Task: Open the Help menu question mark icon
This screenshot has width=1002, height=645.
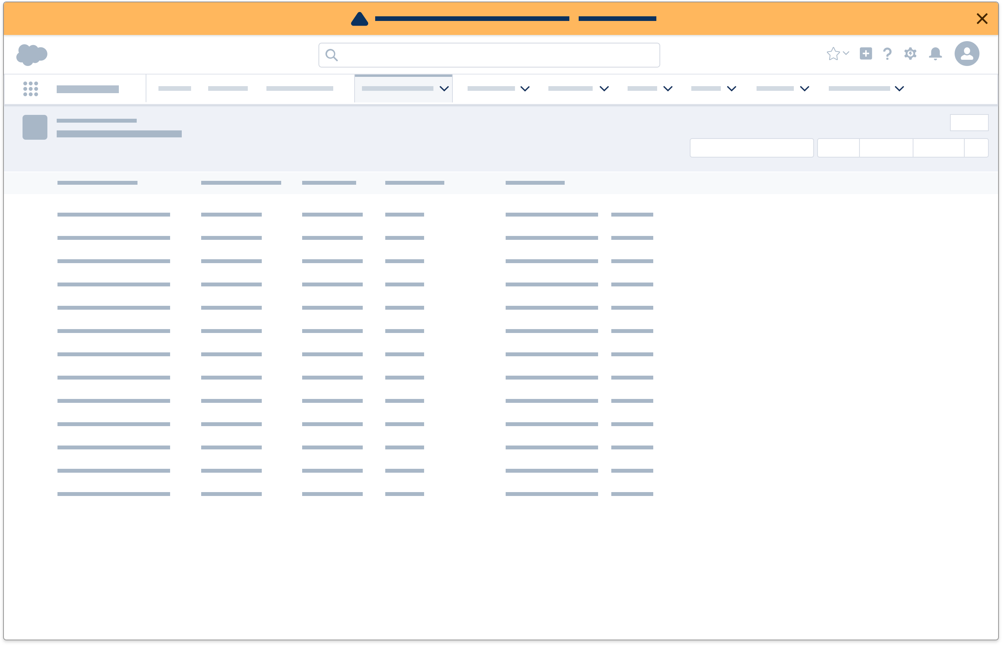Action: click(x=887, y=54)
